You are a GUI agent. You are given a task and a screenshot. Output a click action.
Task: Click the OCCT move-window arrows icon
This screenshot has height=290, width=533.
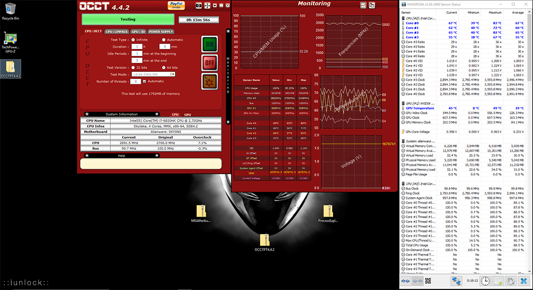(x=207, y=5)
